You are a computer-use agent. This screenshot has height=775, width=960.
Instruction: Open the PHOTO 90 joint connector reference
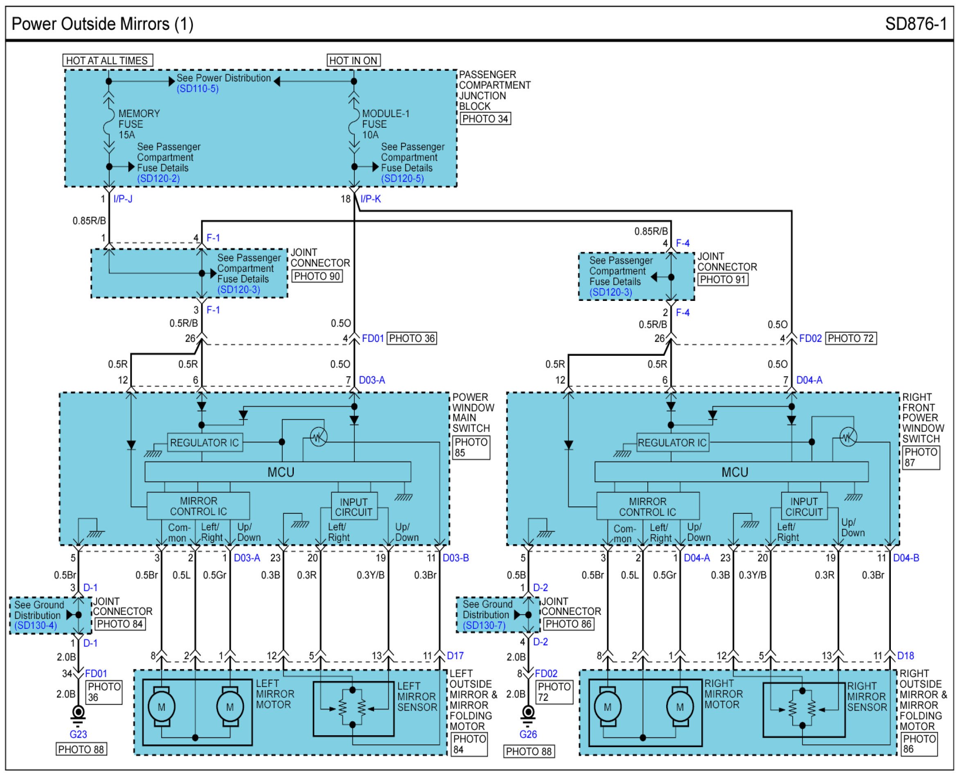(317, 276)
